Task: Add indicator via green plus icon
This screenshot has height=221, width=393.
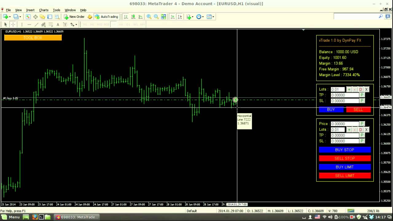Action: [189, 17]
